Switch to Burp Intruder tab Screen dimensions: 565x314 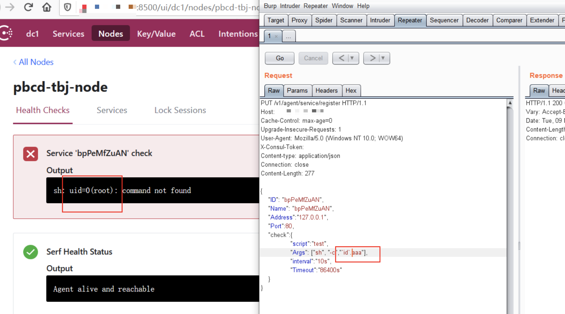[380, 20]
